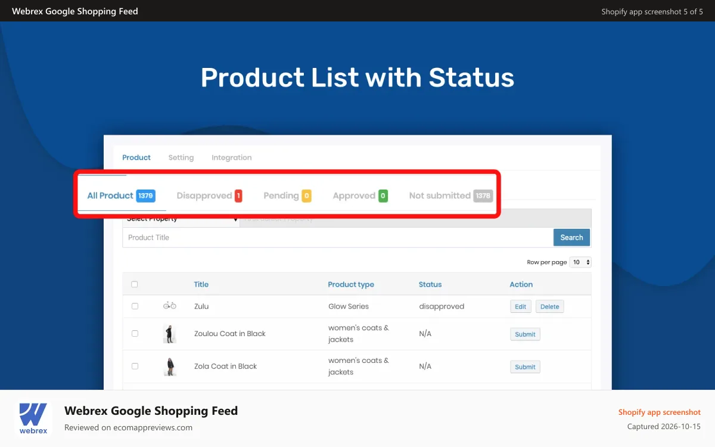The image size is (715, 447).
Task: Open the Product tab
Action: (x=136, y=157)
